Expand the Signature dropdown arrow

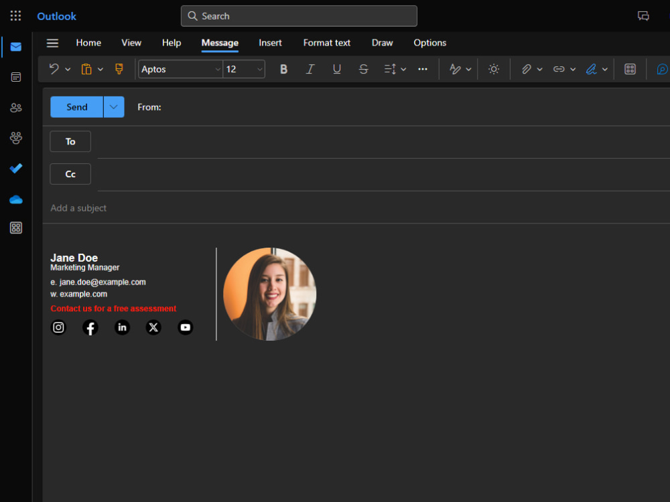coord(604,69)
